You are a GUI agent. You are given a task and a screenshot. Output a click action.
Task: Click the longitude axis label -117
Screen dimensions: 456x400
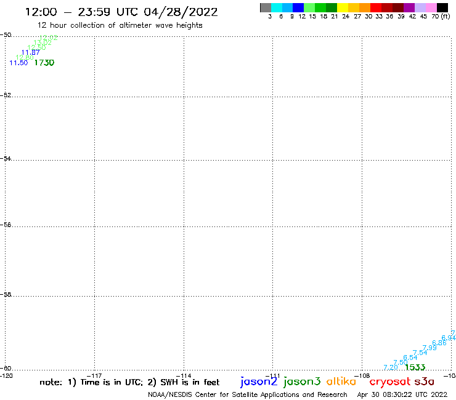[94, 376]
